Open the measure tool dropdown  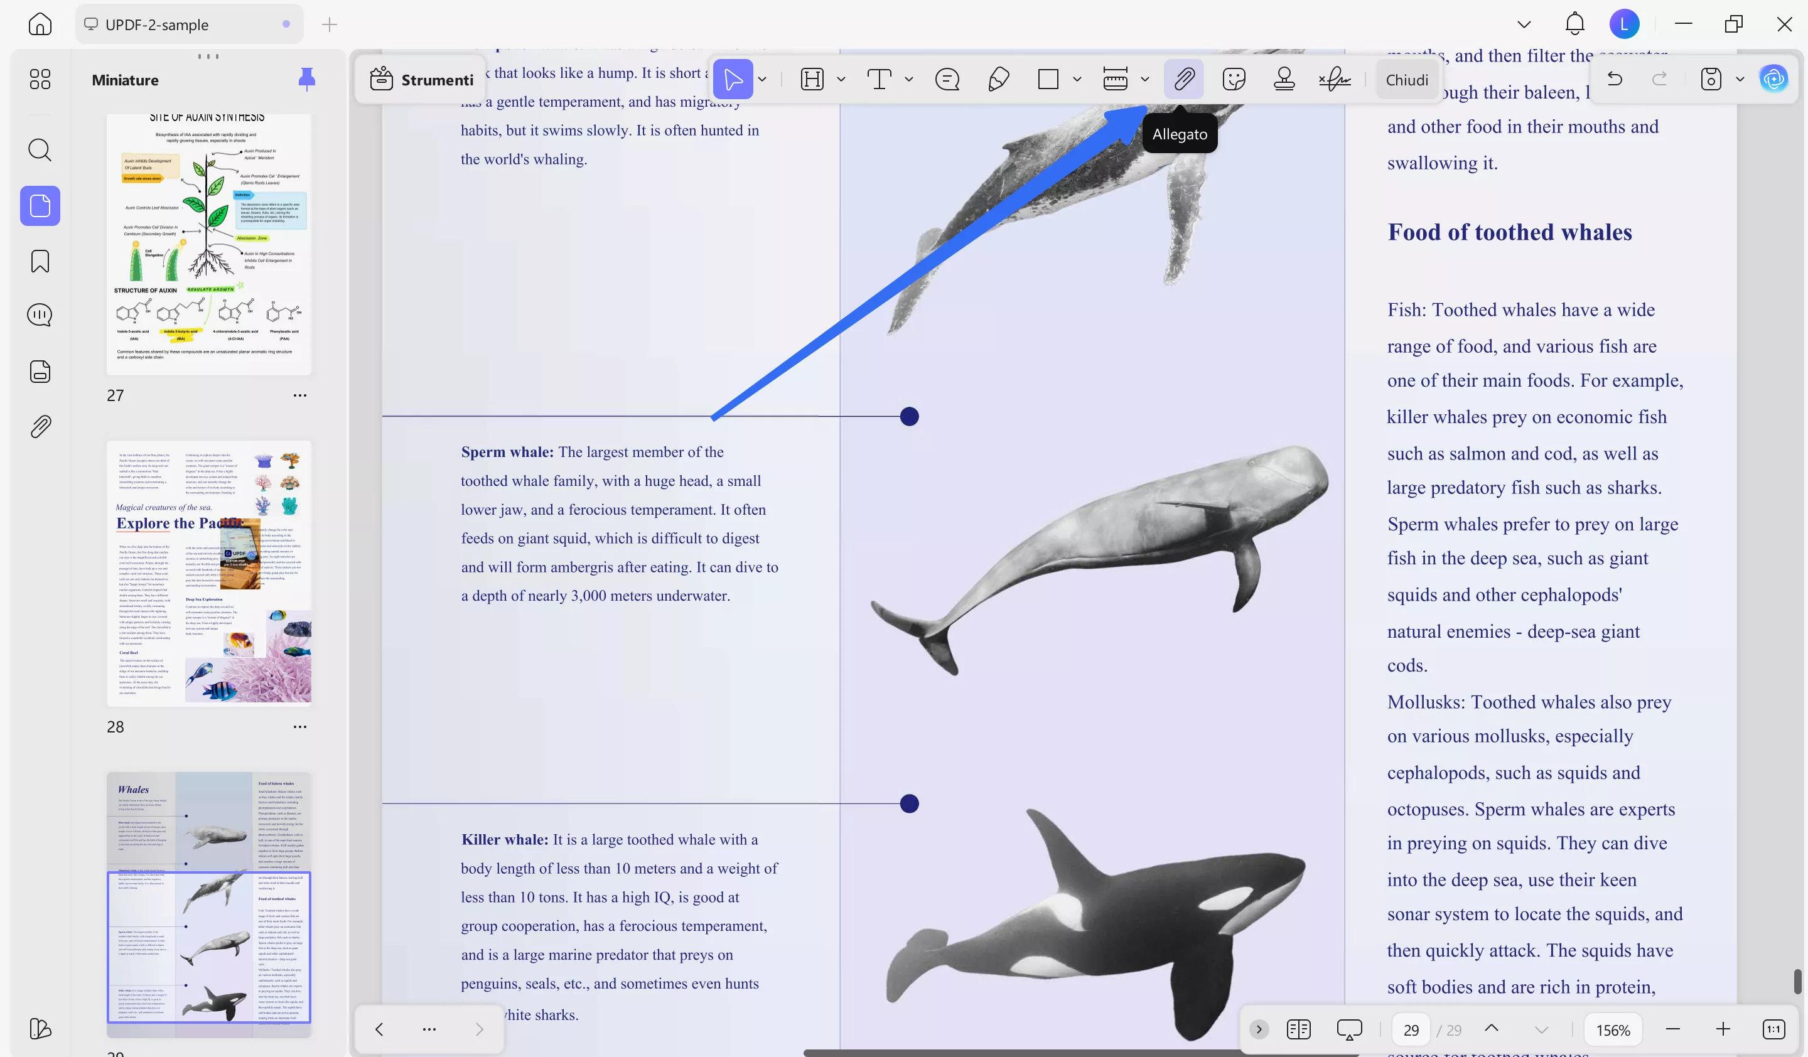pyautogui.click(x=1144, y=79)
